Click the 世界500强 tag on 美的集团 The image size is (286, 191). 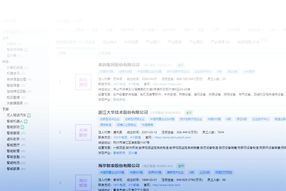point(125,71)
